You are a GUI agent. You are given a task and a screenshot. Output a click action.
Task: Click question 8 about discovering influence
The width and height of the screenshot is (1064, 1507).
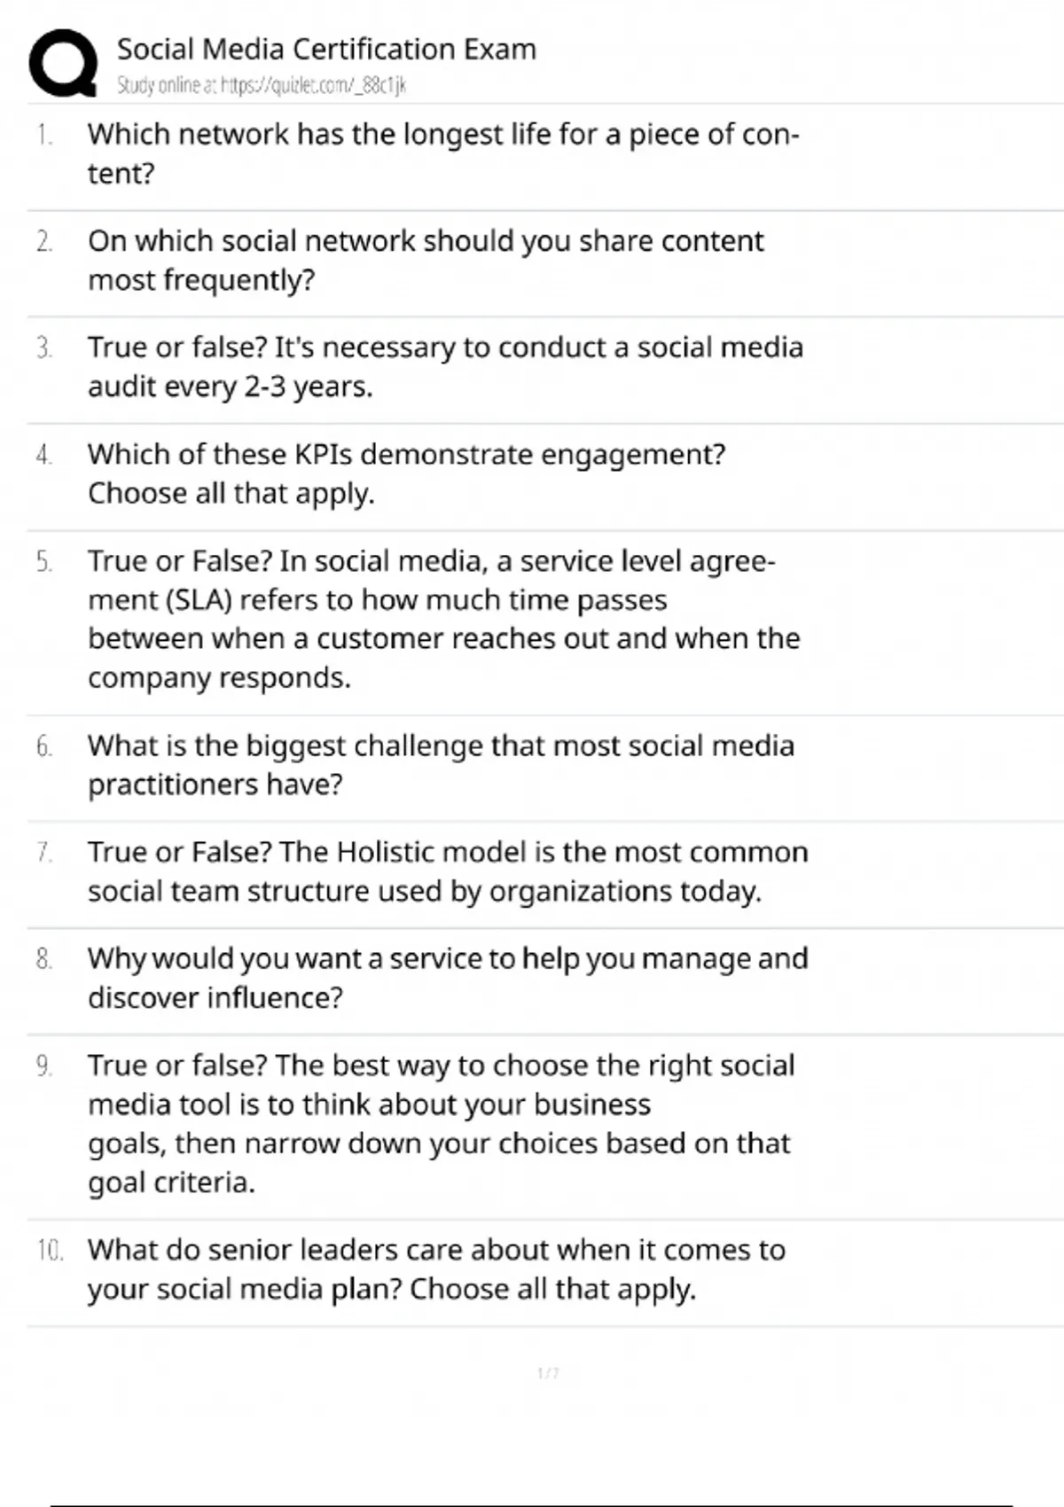point(448,977)
